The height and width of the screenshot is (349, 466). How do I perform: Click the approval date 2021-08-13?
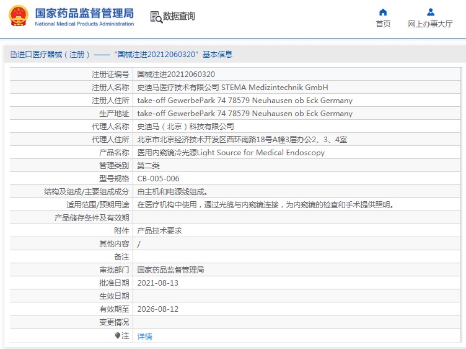click(x=158, y=283)
